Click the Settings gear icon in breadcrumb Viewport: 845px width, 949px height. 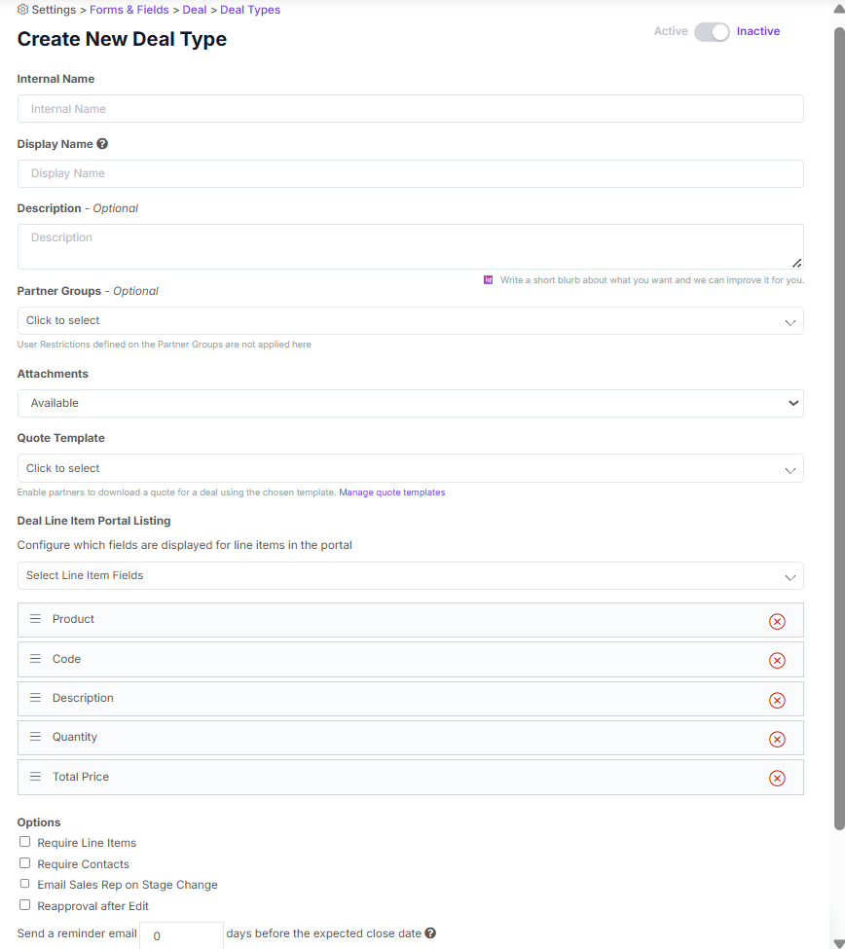tap(23, 10)
